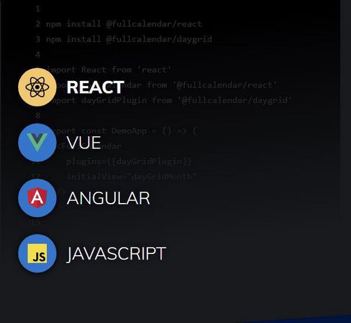Click the green Vue logo icon
The width and height of the screenshot is (351, 323).
tap(37, 143)
